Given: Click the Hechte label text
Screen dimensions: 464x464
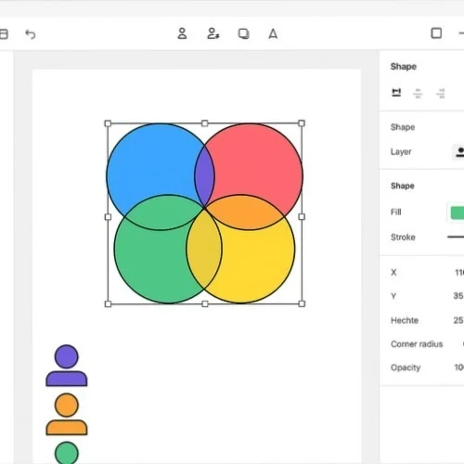Looking at the screenshot, I should tap(405, 320).
